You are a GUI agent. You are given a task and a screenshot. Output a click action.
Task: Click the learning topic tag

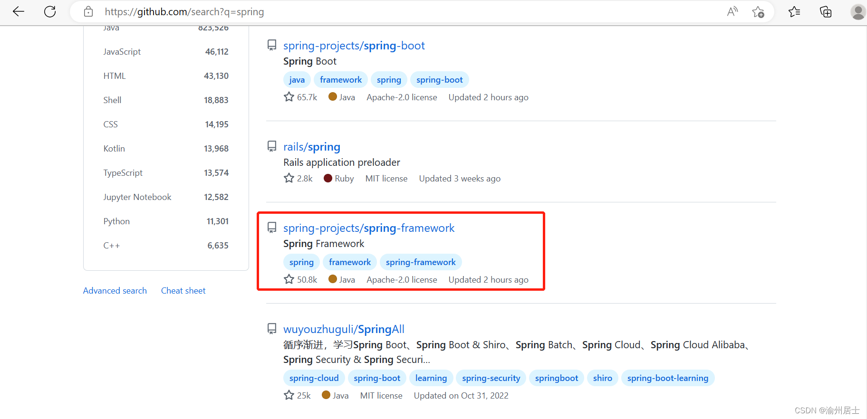pos(431,378)
